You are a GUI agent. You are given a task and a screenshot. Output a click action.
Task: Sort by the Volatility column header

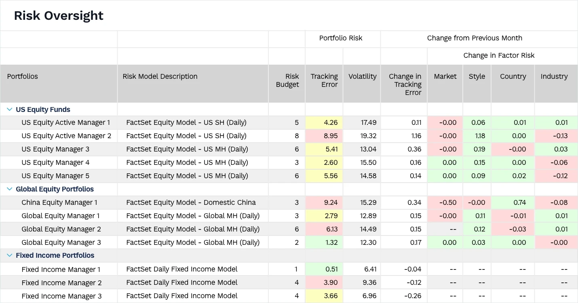click(362, 76)
